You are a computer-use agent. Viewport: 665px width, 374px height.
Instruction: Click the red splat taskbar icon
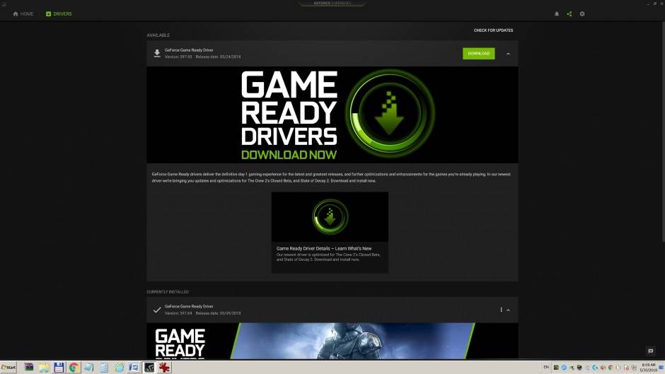(x=164, y=367)
